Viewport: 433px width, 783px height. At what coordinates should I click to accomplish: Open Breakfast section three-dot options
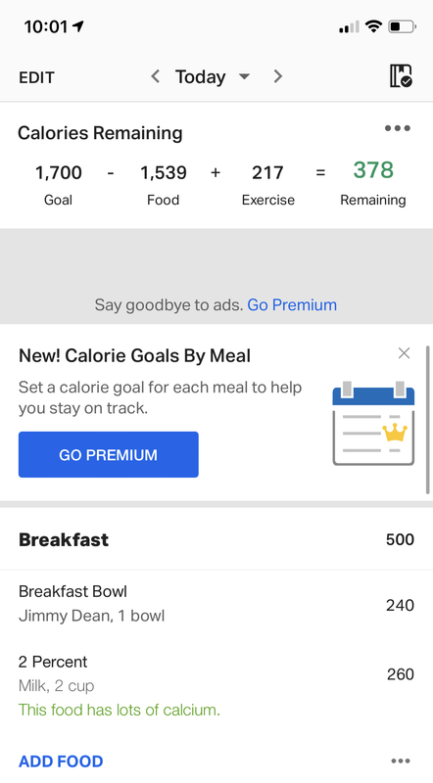[x=401, y=761]
